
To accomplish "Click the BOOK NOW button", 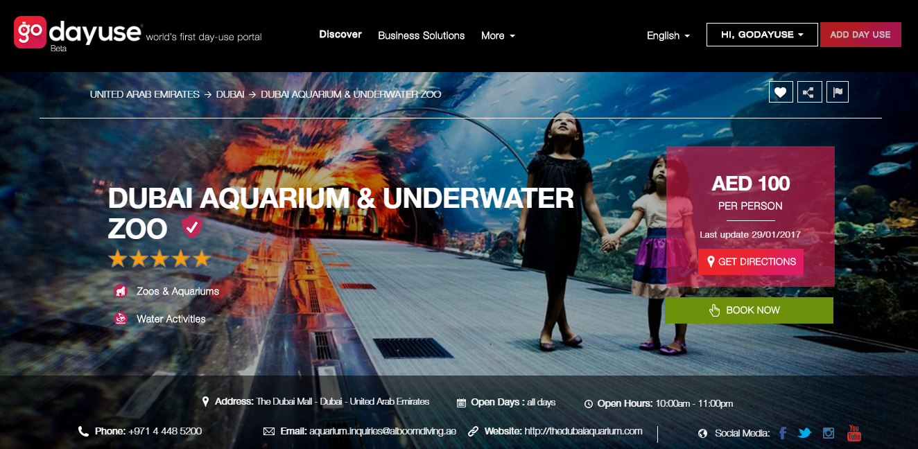I will coord(749,310).
